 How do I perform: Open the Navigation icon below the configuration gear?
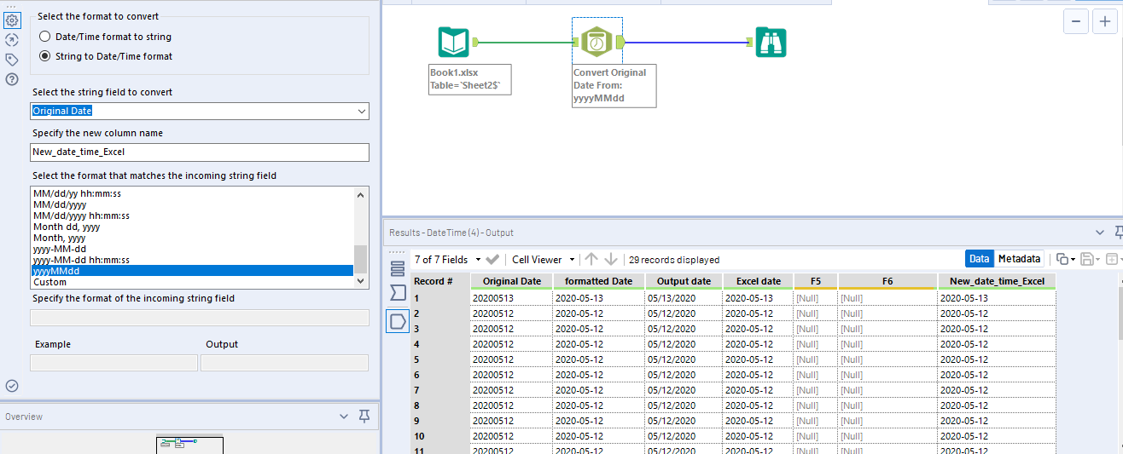click(x=12, y=40)
